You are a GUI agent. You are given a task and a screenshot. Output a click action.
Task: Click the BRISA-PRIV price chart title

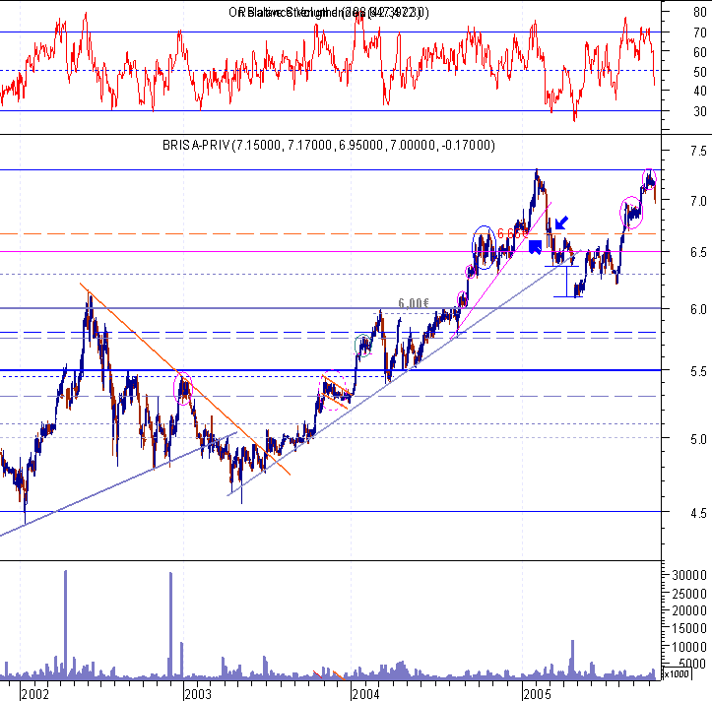[x=329, y=146]
